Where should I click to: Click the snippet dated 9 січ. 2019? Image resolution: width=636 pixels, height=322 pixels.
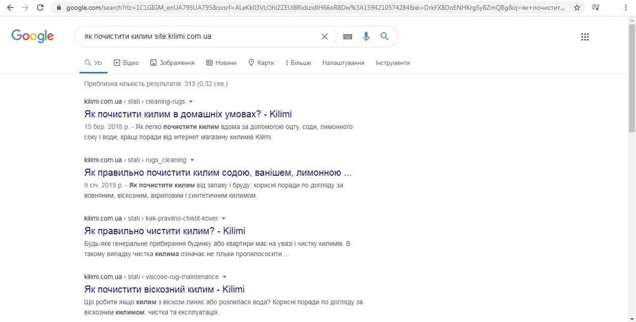tap(214, 190)
